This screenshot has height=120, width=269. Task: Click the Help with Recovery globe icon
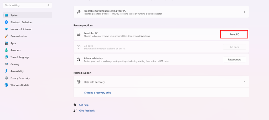pos(79,82)
